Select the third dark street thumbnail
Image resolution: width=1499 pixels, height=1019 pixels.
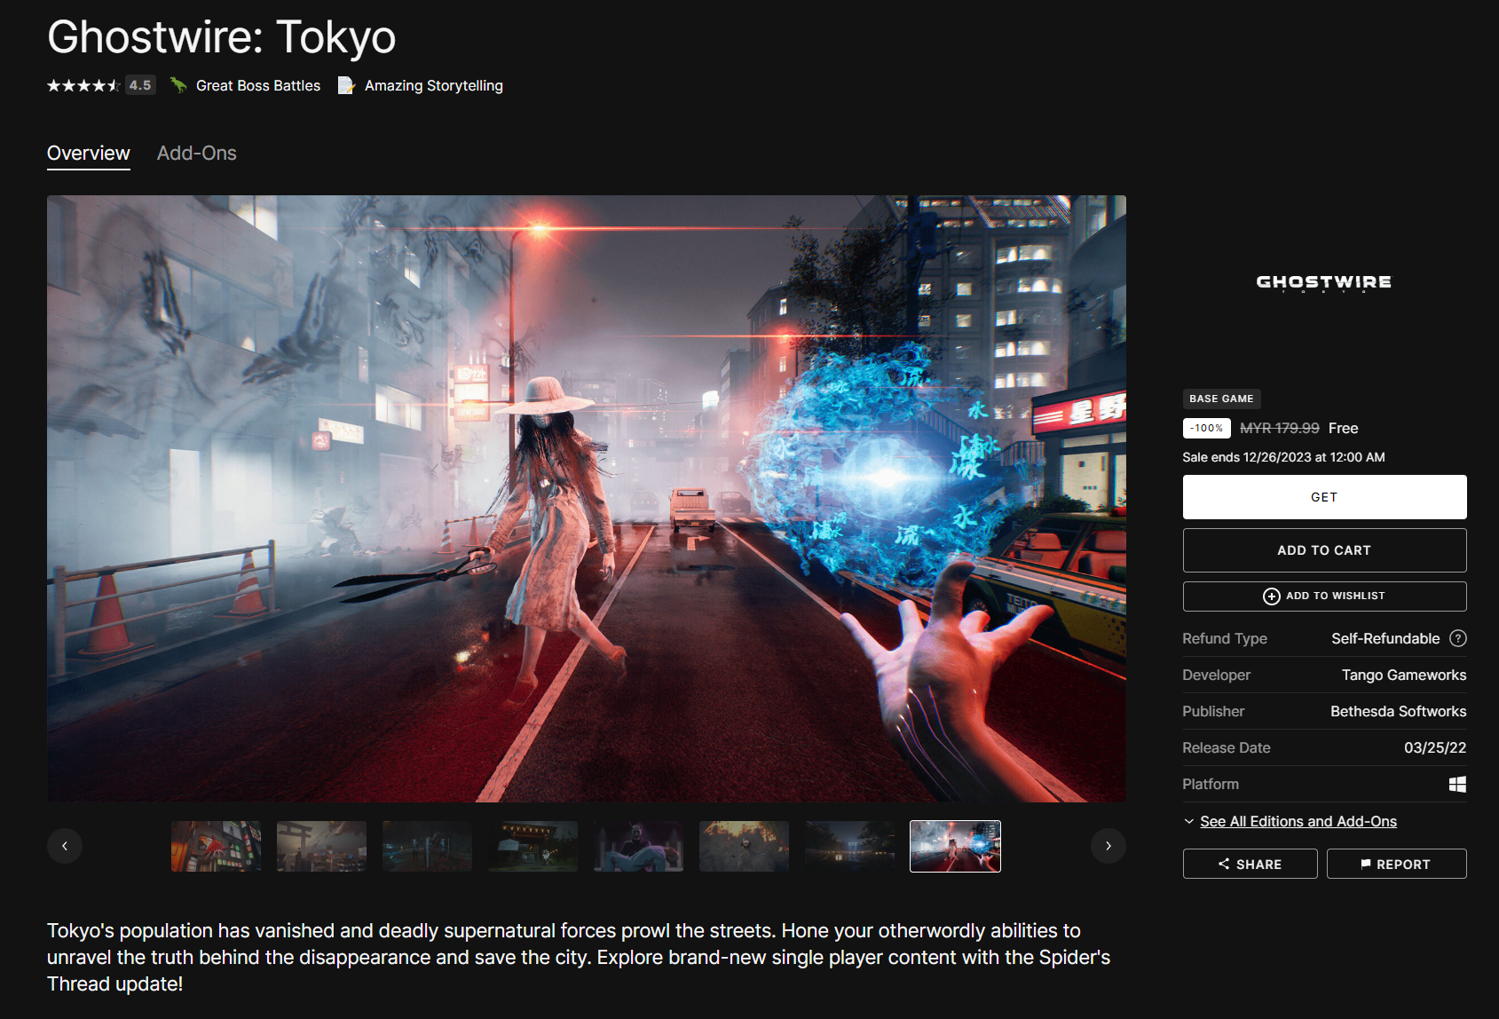427,846
